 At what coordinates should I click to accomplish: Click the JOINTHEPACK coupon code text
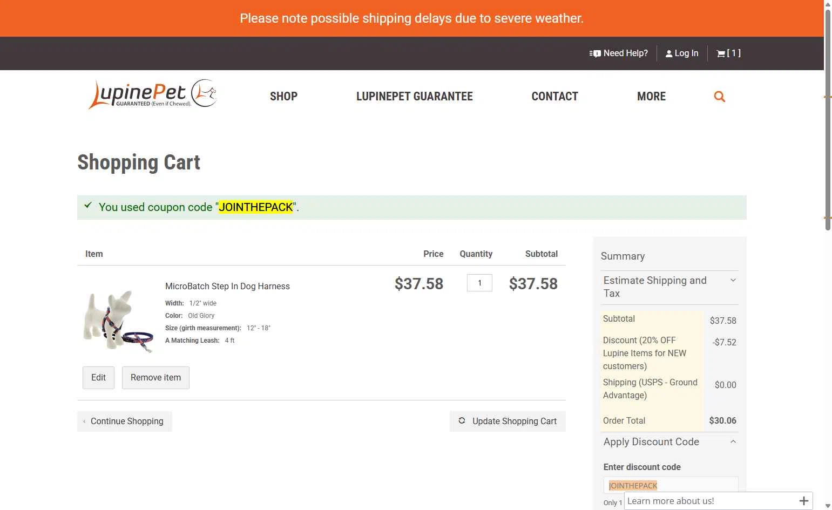pos(256,207)
